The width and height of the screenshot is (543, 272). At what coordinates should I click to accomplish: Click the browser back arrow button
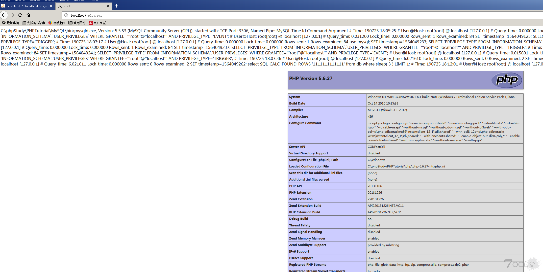(x=4, y=15)
